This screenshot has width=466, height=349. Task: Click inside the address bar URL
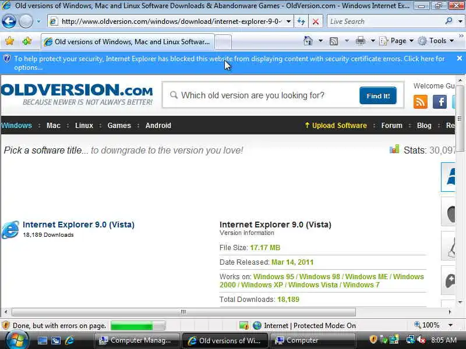[x=171, y=22]
